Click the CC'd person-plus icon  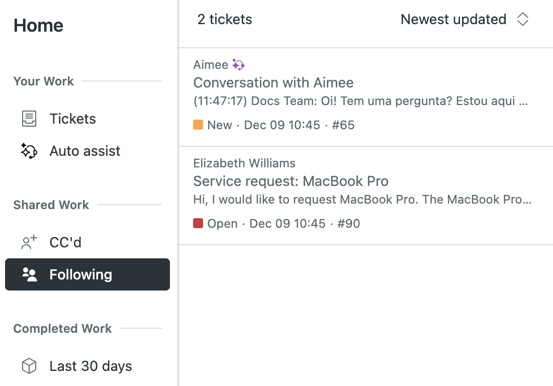[x=29, y=243]
